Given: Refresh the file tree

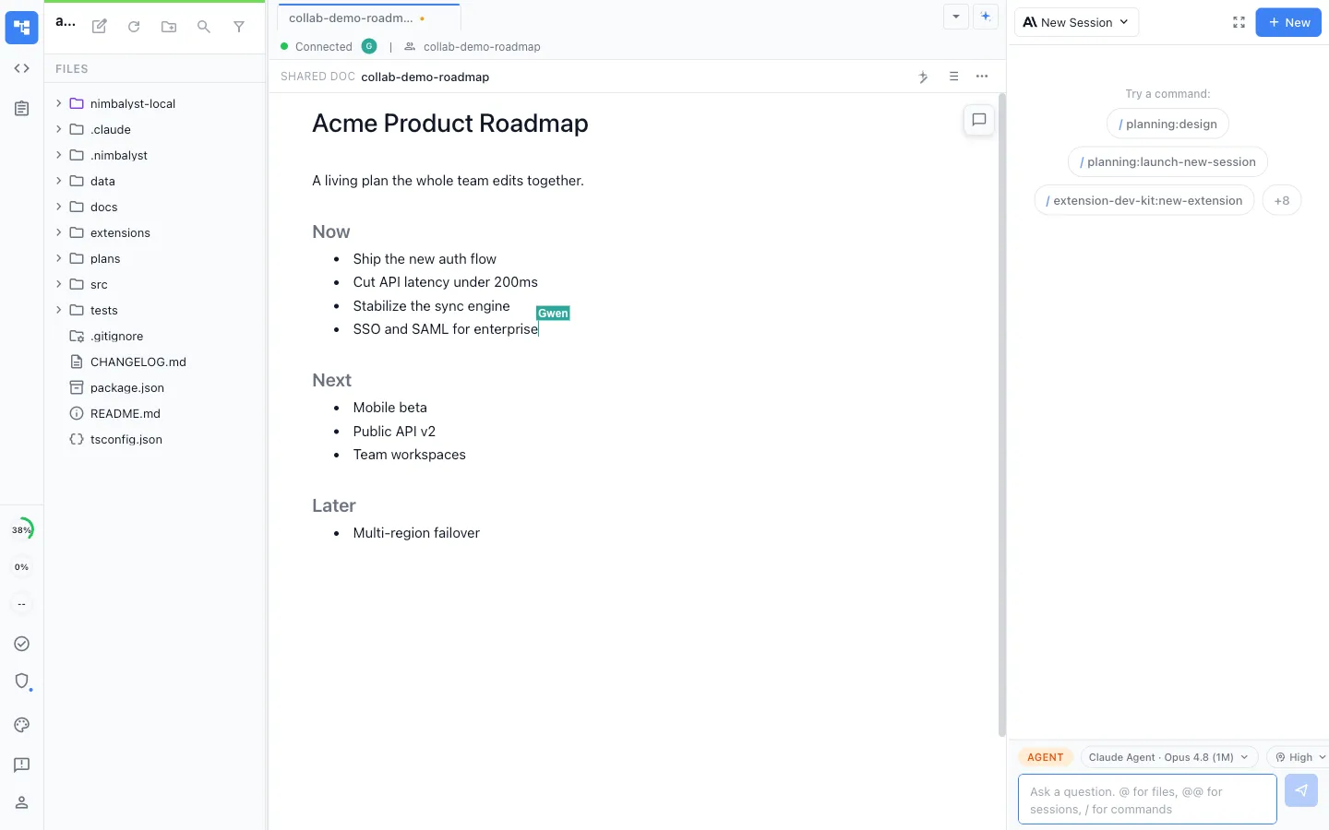Looking at the screenshot, I should click(134, 27).
